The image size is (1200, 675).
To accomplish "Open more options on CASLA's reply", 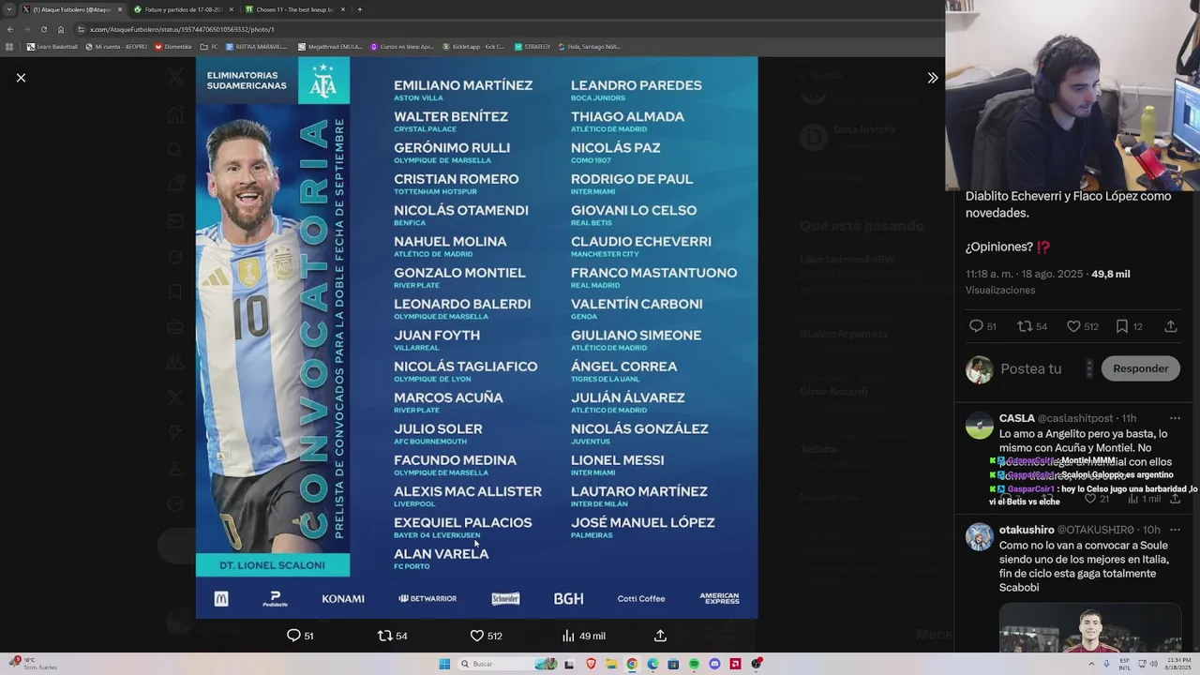I will pyautogui.click(x=1175, y=418).
